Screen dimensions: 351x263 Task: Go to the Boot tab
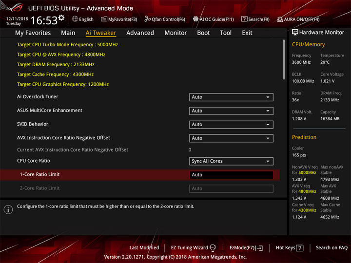click(203, 33)
